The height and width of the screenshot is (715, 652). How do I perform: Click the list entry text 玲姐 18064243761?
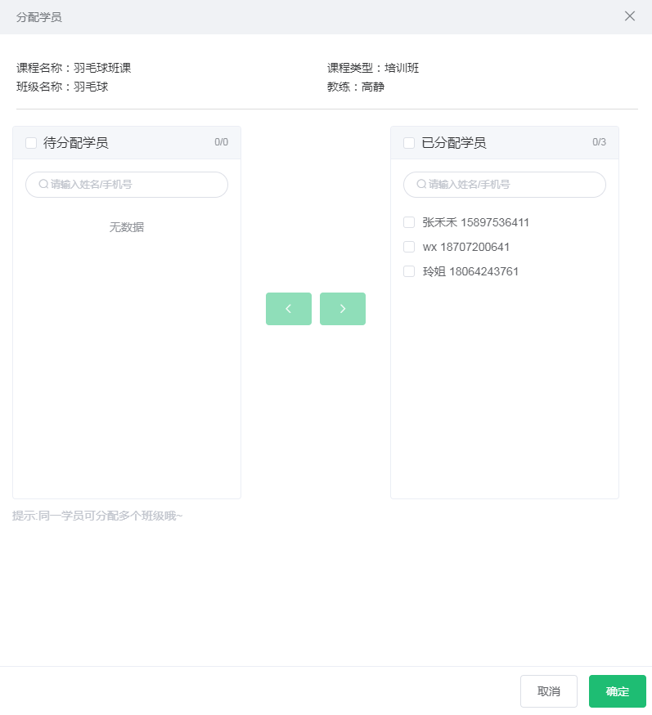point(470,271)
